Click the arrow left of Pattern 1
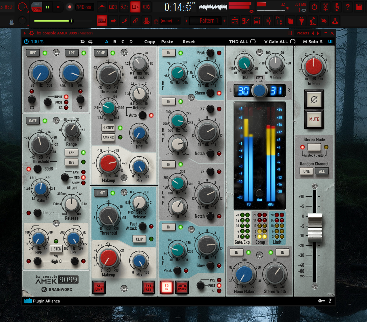The height and width of the screenshot is (322, 367). click(x=187, y=21)
